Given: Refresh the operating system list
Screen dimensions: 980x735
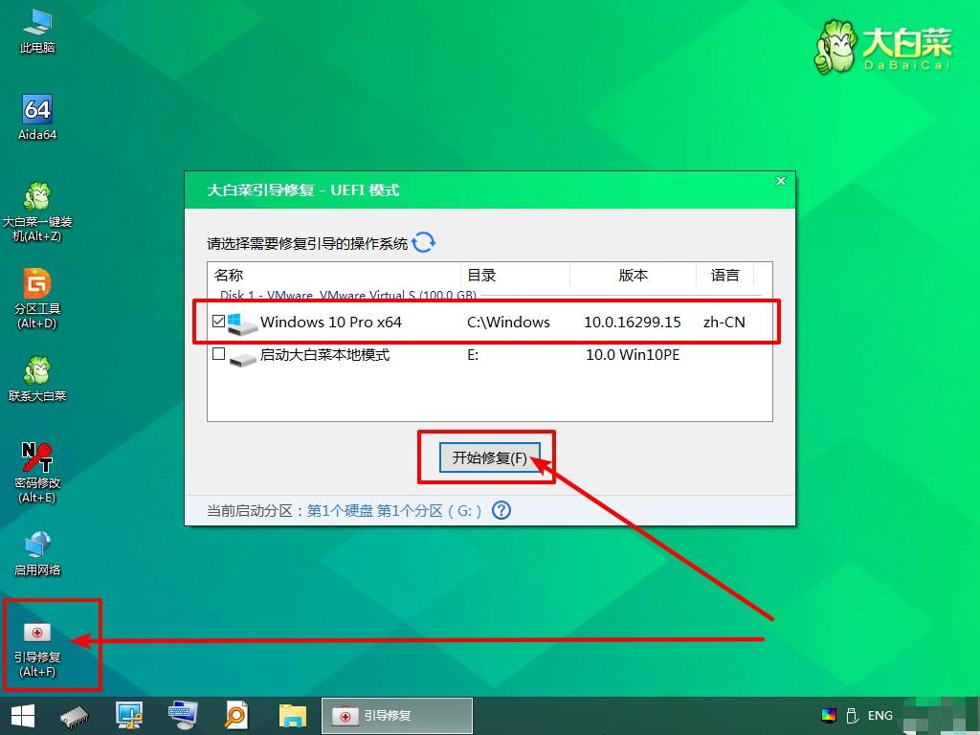Looking at the screenshot, I should click(x=424, y=242).
